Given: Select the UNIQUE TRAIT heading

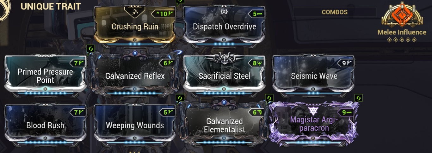Looking at the screenshot, I should pos(51,6).
